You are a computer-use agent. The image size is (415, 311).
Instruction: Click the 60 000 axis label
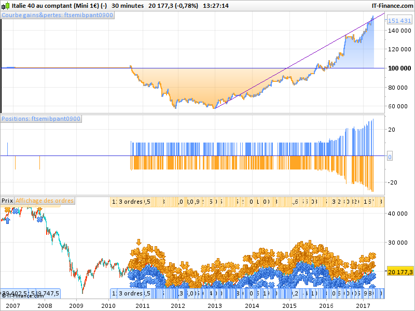point(397,106)
